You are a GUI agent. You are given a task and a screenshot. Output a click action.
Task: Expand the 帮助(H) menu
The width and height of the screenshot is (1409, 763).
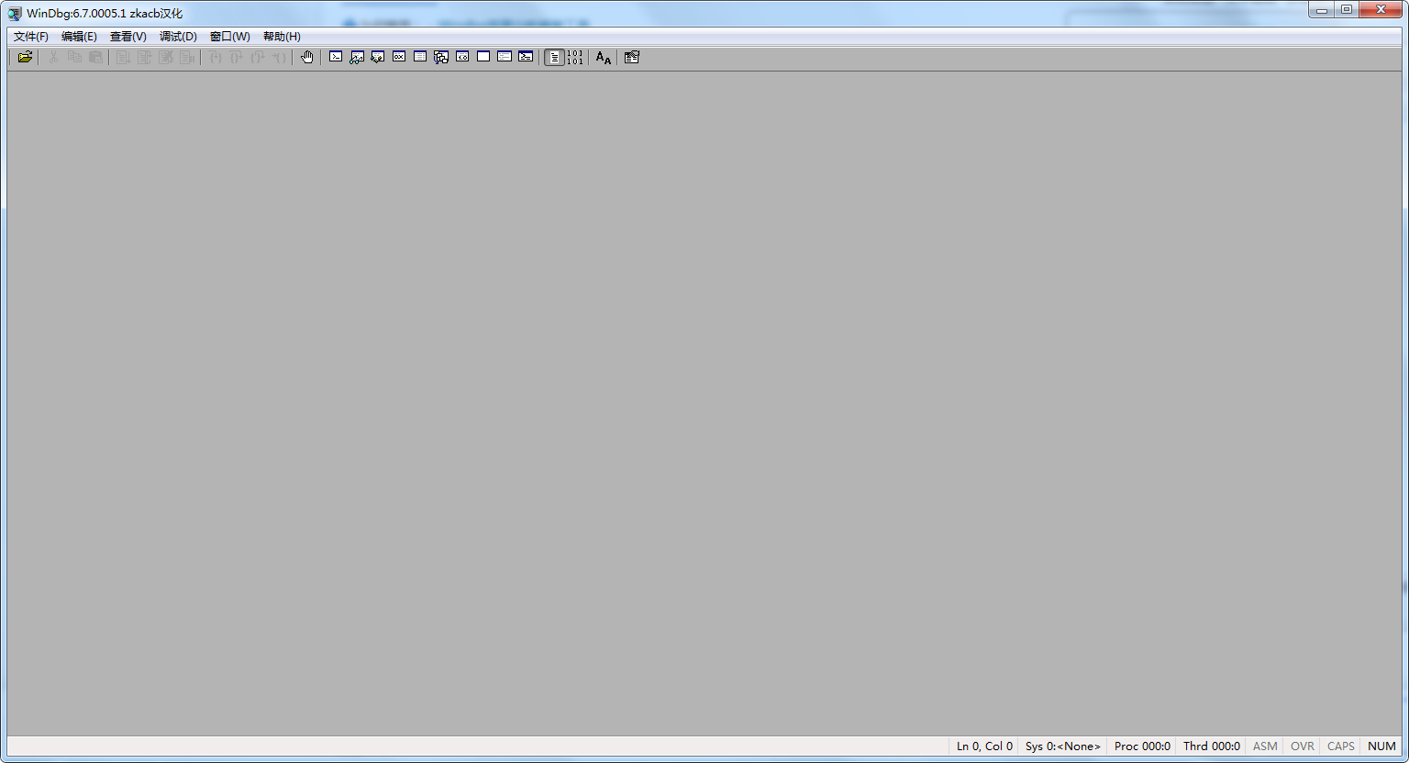coord(282,37)
